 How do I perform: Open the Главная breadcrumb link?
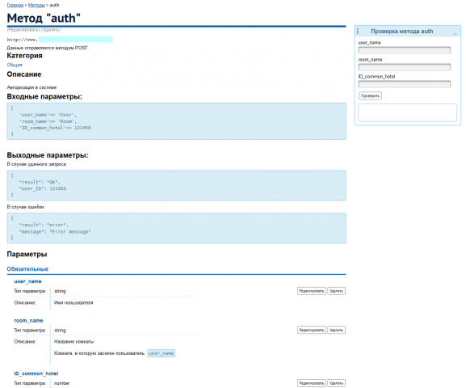[x=15, y=5]
